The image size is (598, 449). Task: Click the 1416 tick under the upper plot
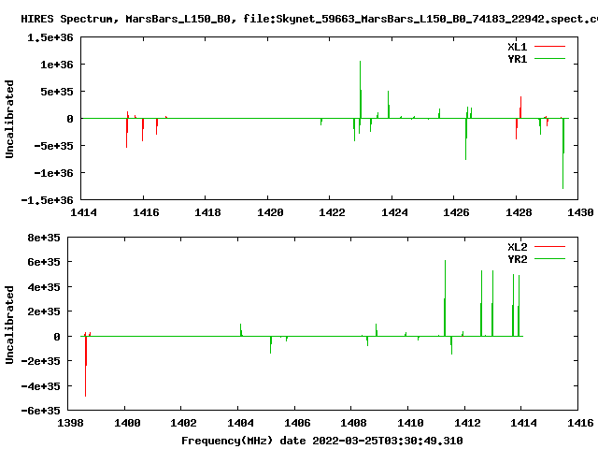146,212
